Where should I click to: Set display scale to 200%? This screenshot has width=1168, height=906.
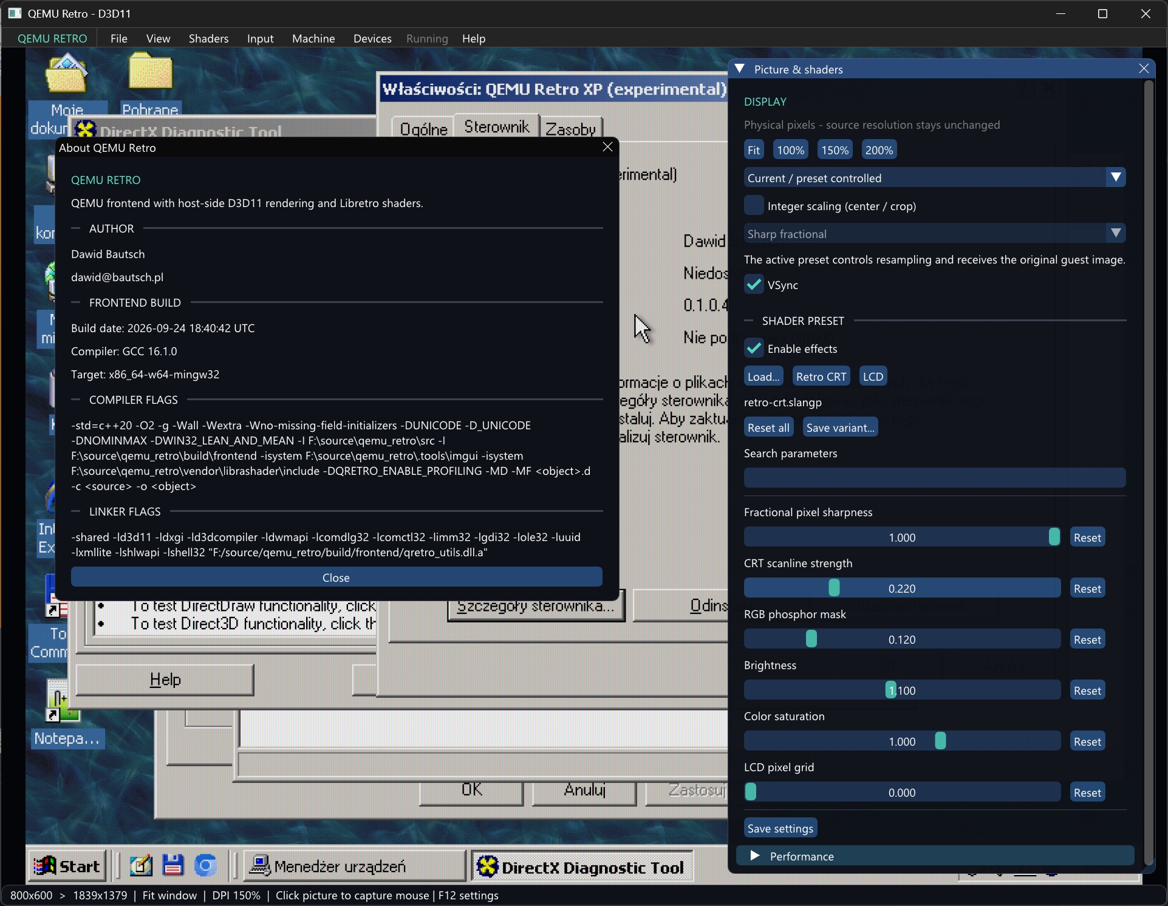[x=879, y=149]
